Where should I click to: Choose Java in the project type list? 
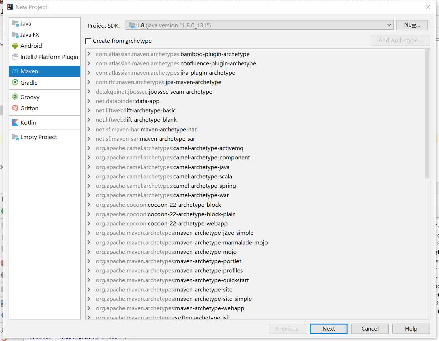(x=44, y=23)
